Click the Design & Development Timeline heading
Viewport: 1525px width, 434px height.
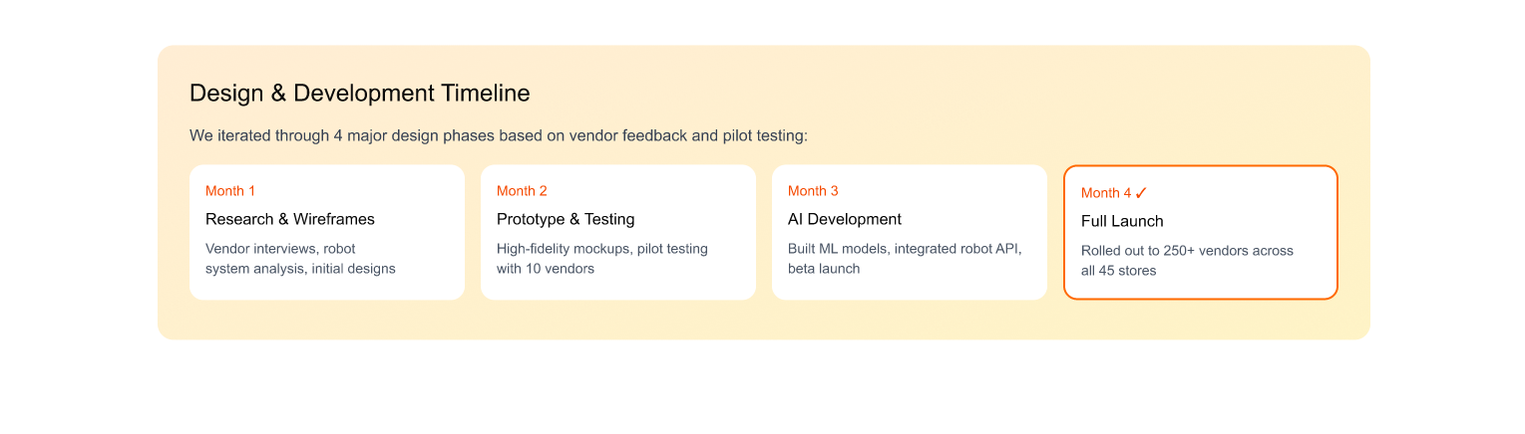(359, 94)
